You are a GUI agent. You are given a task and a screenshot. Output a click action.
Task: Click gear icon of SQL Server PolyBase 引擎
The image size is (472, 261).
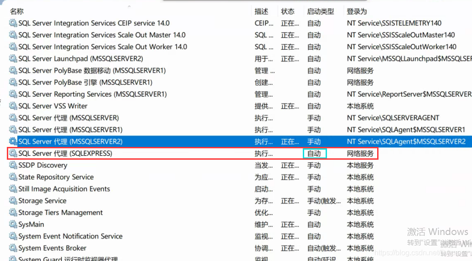[13, 82]
